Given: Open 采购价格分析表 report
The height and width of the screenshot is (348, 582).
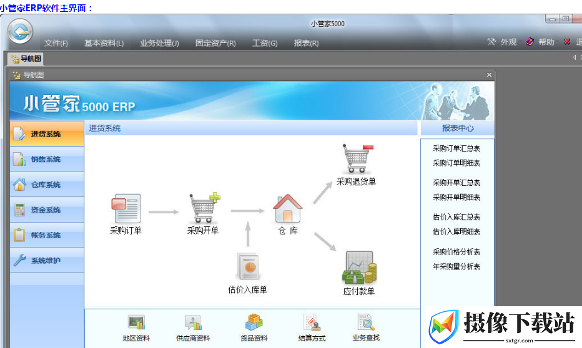Looking at the screenshot, I should [x=456, y=252].
